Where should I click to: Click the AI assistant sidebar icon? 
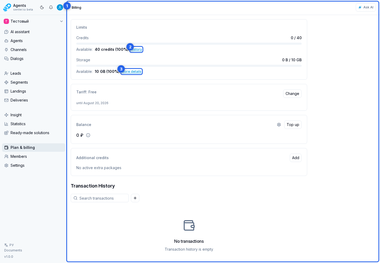(6, 32)
